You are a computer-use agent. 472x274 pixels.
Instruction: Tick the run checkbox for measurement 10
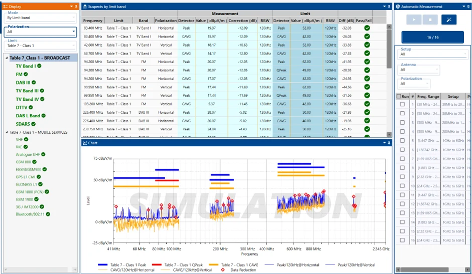402,186
